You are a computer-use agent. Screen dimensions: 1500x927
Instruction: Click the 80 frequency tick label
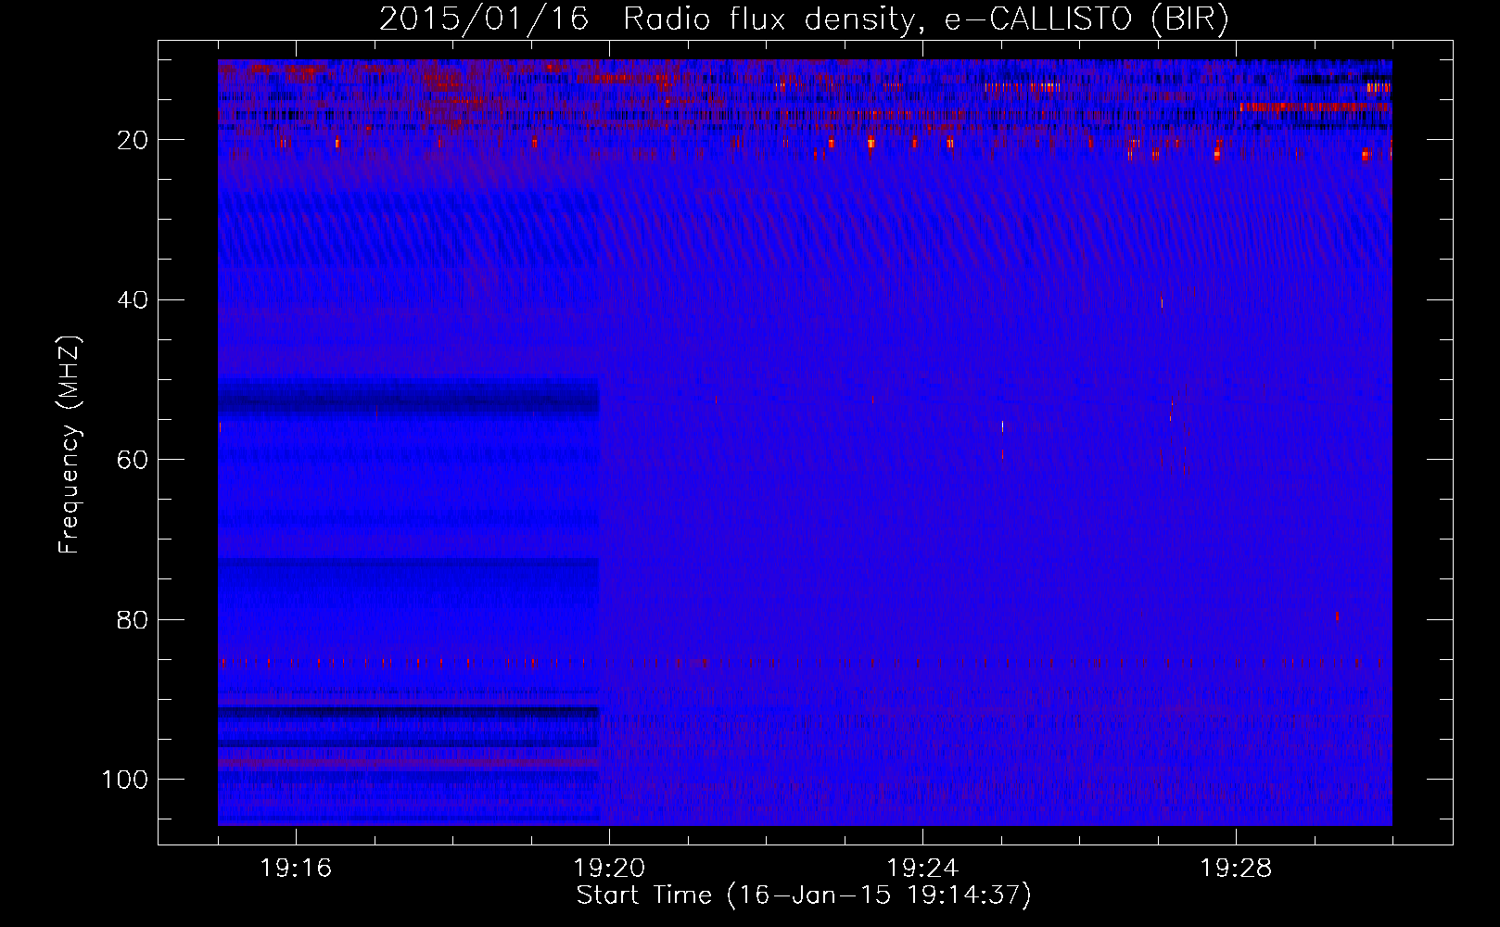133,620
